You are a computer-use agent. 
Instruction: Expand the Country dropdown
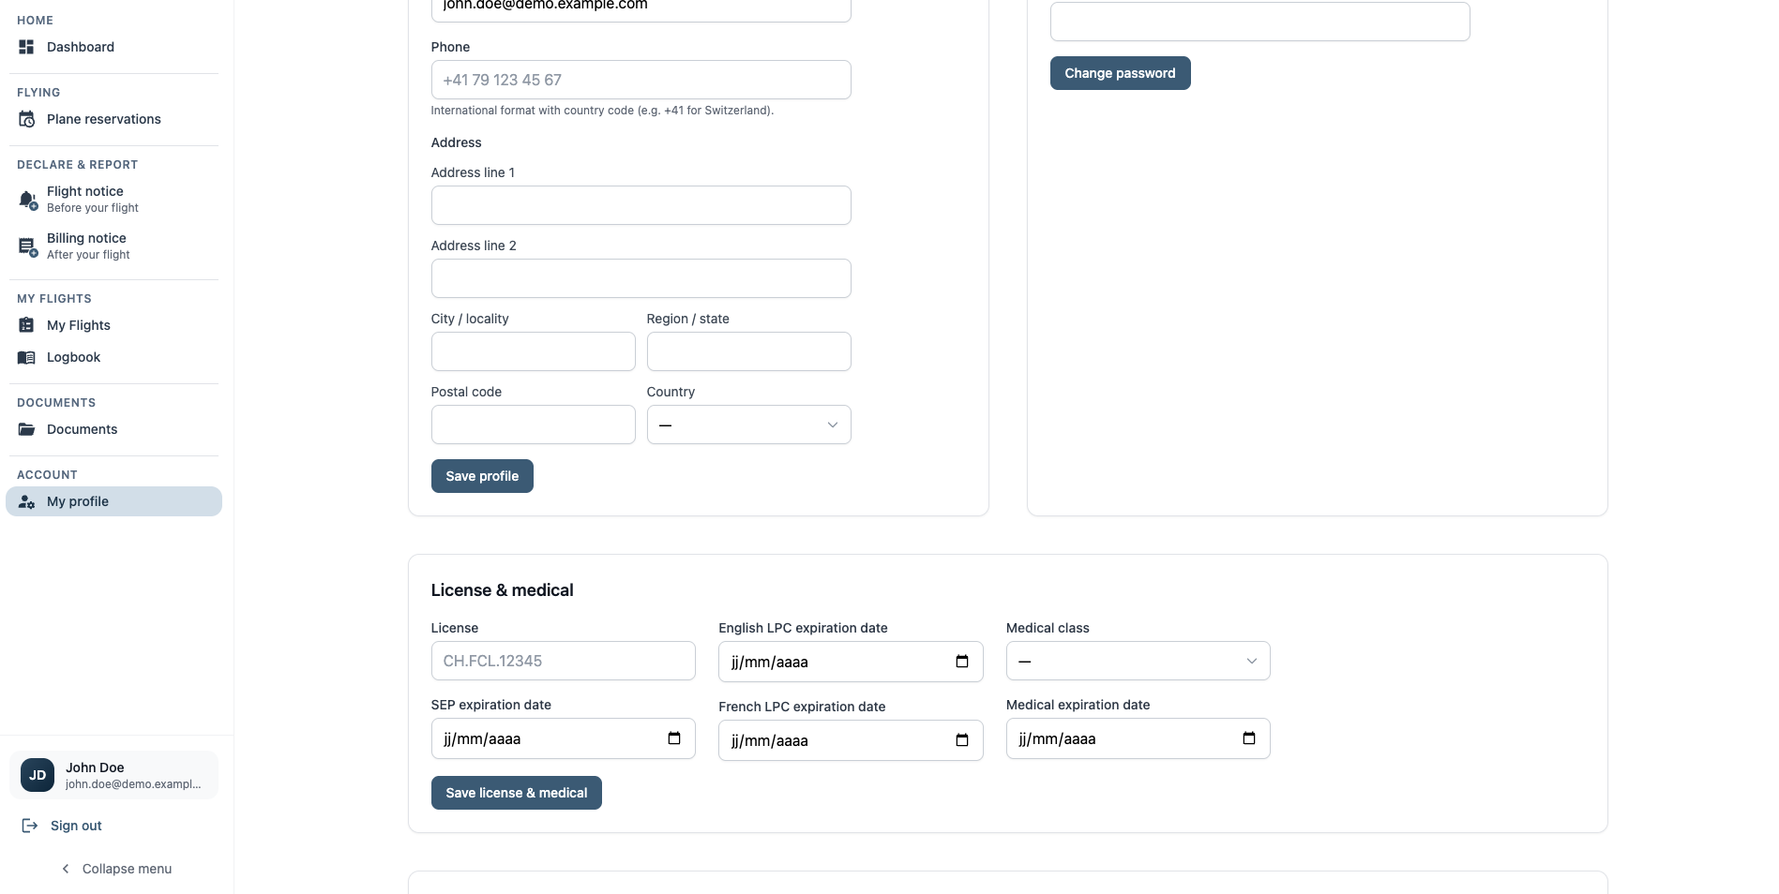[x=748, y=425]
